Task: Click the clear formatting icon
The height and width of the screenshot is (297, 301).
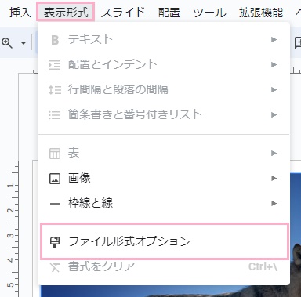Action: tap(55, 267)
